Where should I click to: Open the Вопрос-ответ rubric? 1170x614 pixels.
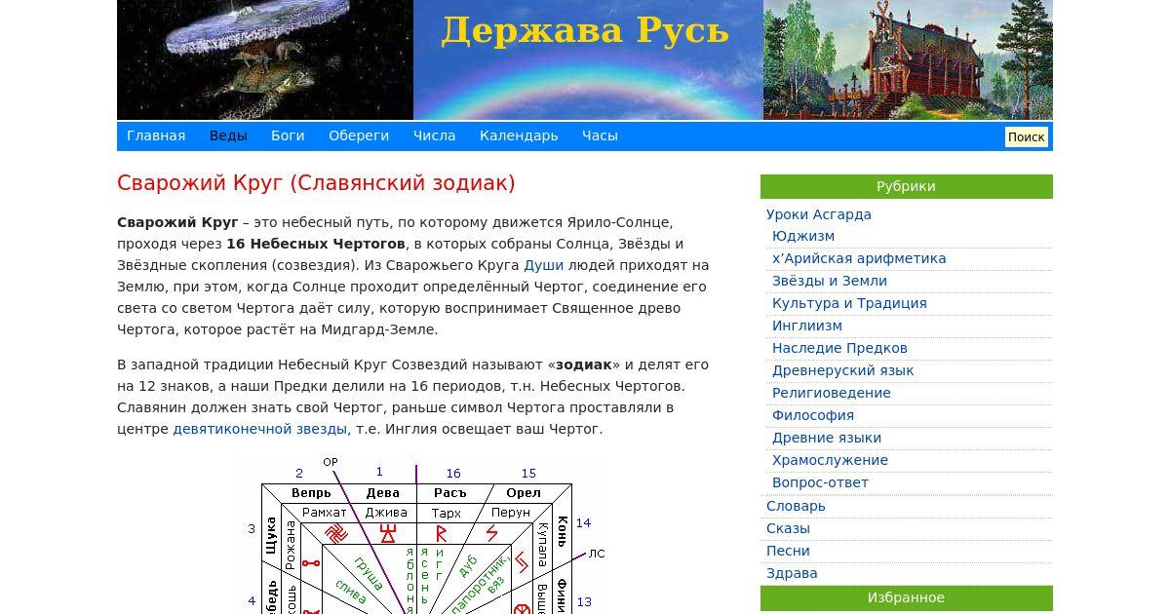(x=820, y=482)
